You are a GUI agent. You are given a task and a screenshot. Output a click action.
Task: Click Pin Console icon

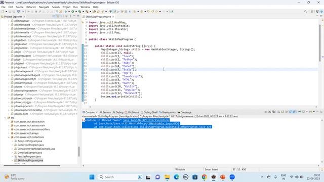point(299,112)
